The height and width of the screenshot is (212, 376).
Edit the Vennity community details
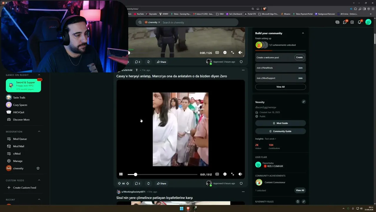pyautogui.click(x=303, y=102)
